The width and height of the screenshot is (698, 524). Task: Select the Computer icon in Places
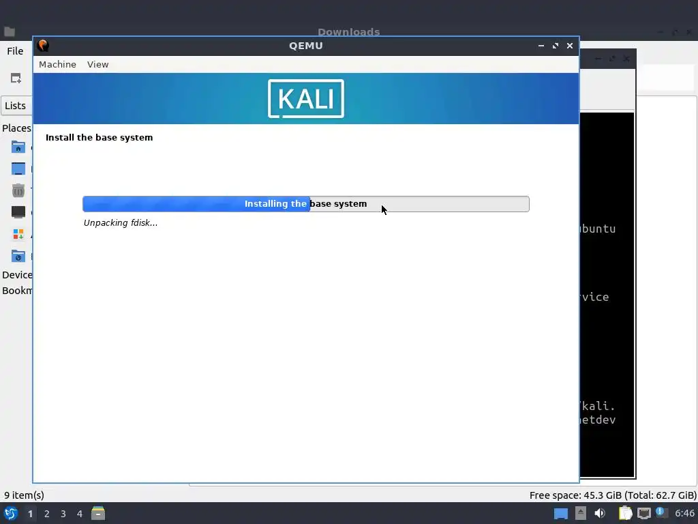[x=18, y=212]
